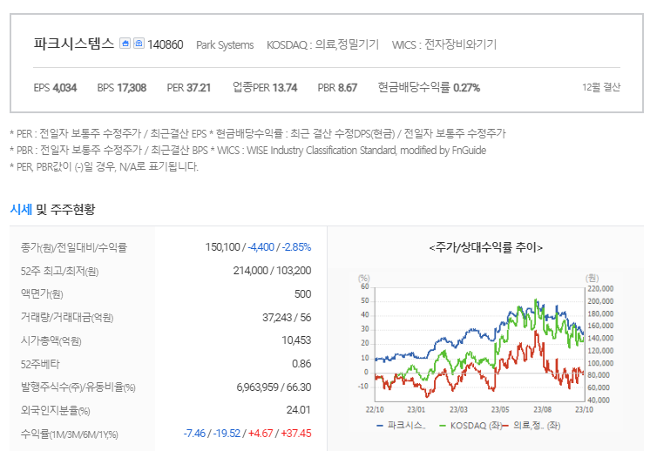Select the stock code 140860

click(165, 44)
